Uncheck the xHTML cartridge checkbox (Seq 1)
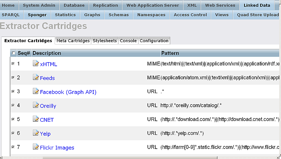The image size is (281, 159). click(x=13, y=63)
